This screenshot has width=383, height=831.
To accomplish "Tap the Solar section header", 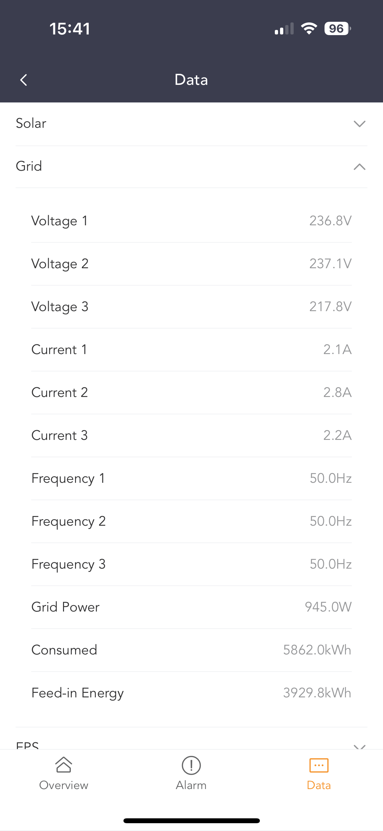I will 31,124.
